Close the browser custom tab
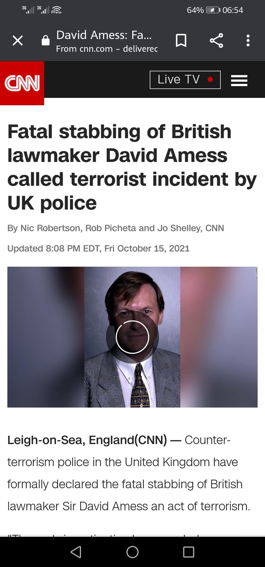Image resolution: width=265 pixels, height=567 pixels. (17, 41)
